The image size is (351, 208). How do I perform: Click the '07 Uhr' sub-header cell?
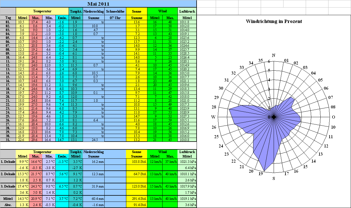(x=115, y=18)
